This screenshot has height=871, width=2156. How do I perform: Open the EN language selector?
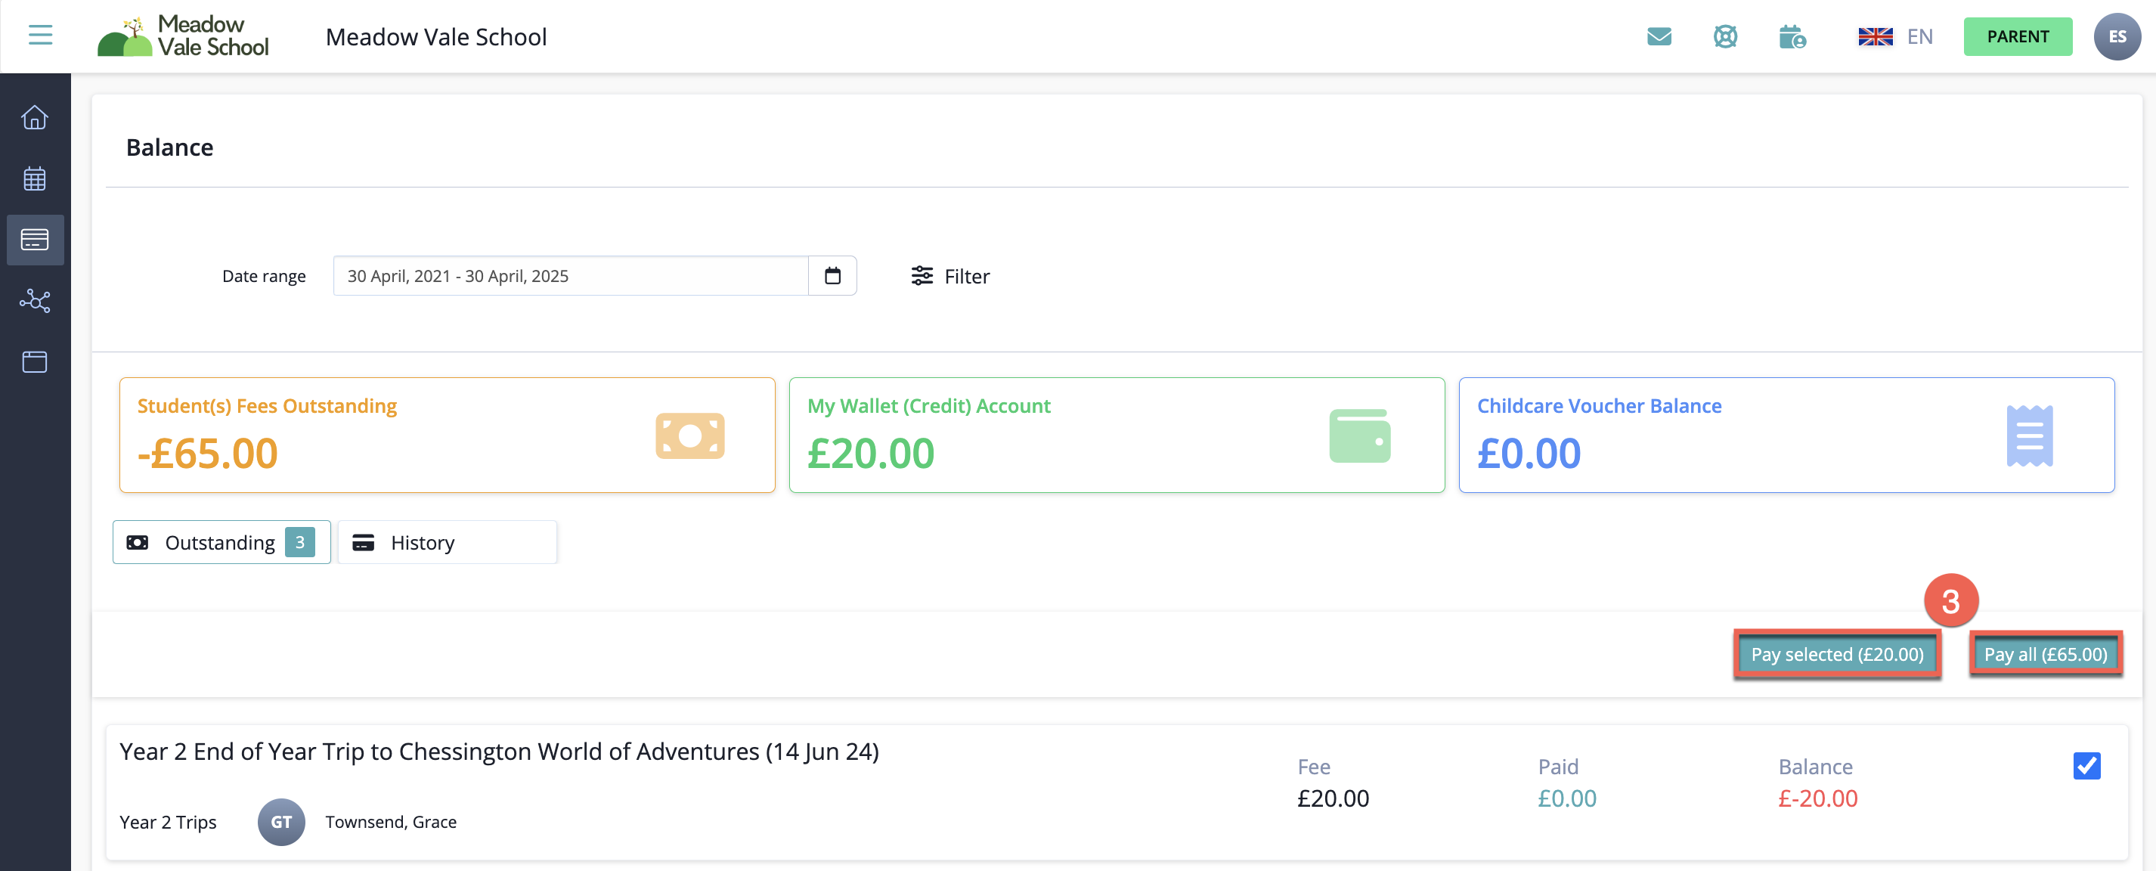click(x=1895, y=37)
